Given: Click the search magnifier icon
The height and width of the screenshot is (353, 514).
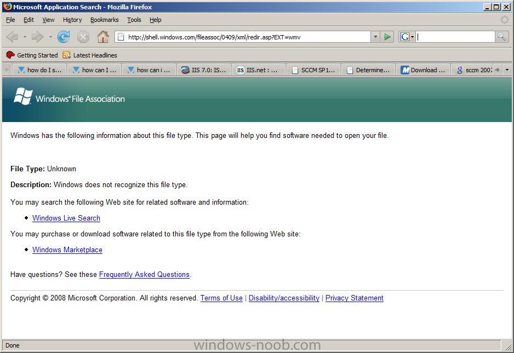Looking at the screenshot, I should pyautogui.click(x=501, y=37).
